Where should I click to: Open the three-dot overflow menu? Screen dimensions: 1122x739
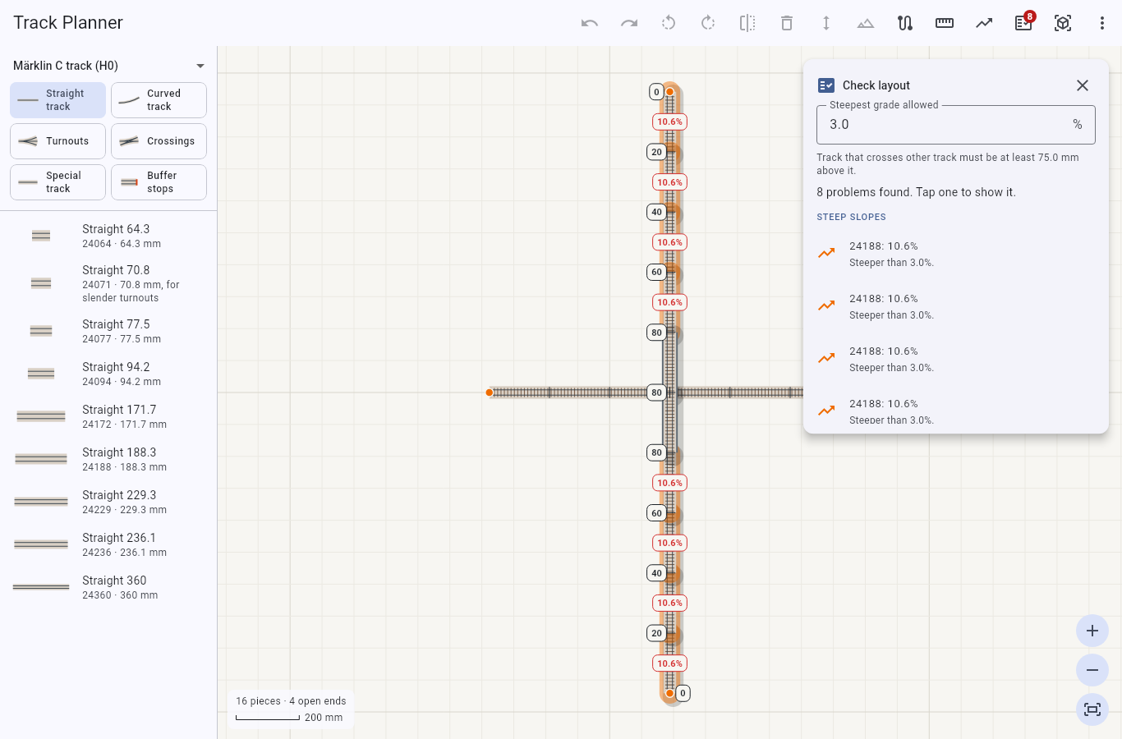click(1102, 23)
